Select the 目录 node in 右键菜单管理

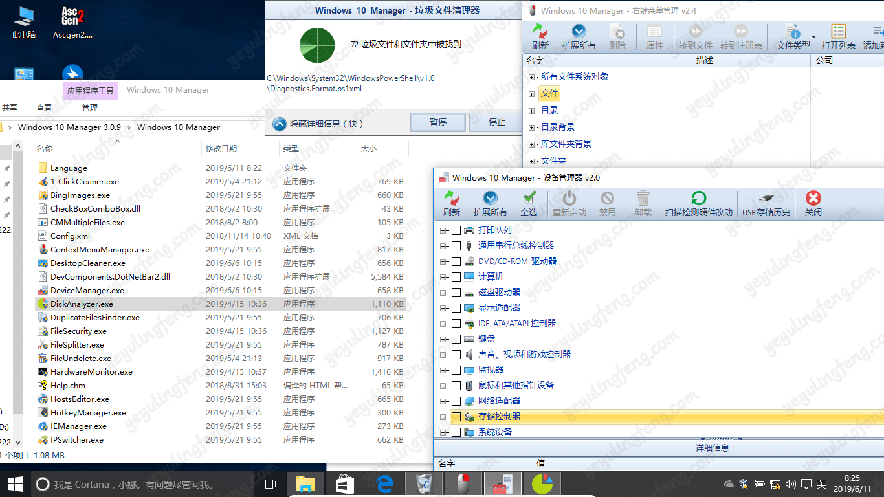point(549,111)
